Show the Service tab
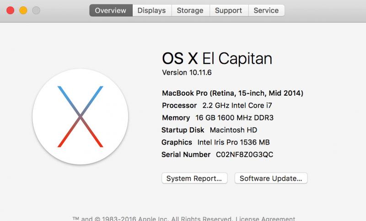 pyautogui.click(x=266, y=11)
